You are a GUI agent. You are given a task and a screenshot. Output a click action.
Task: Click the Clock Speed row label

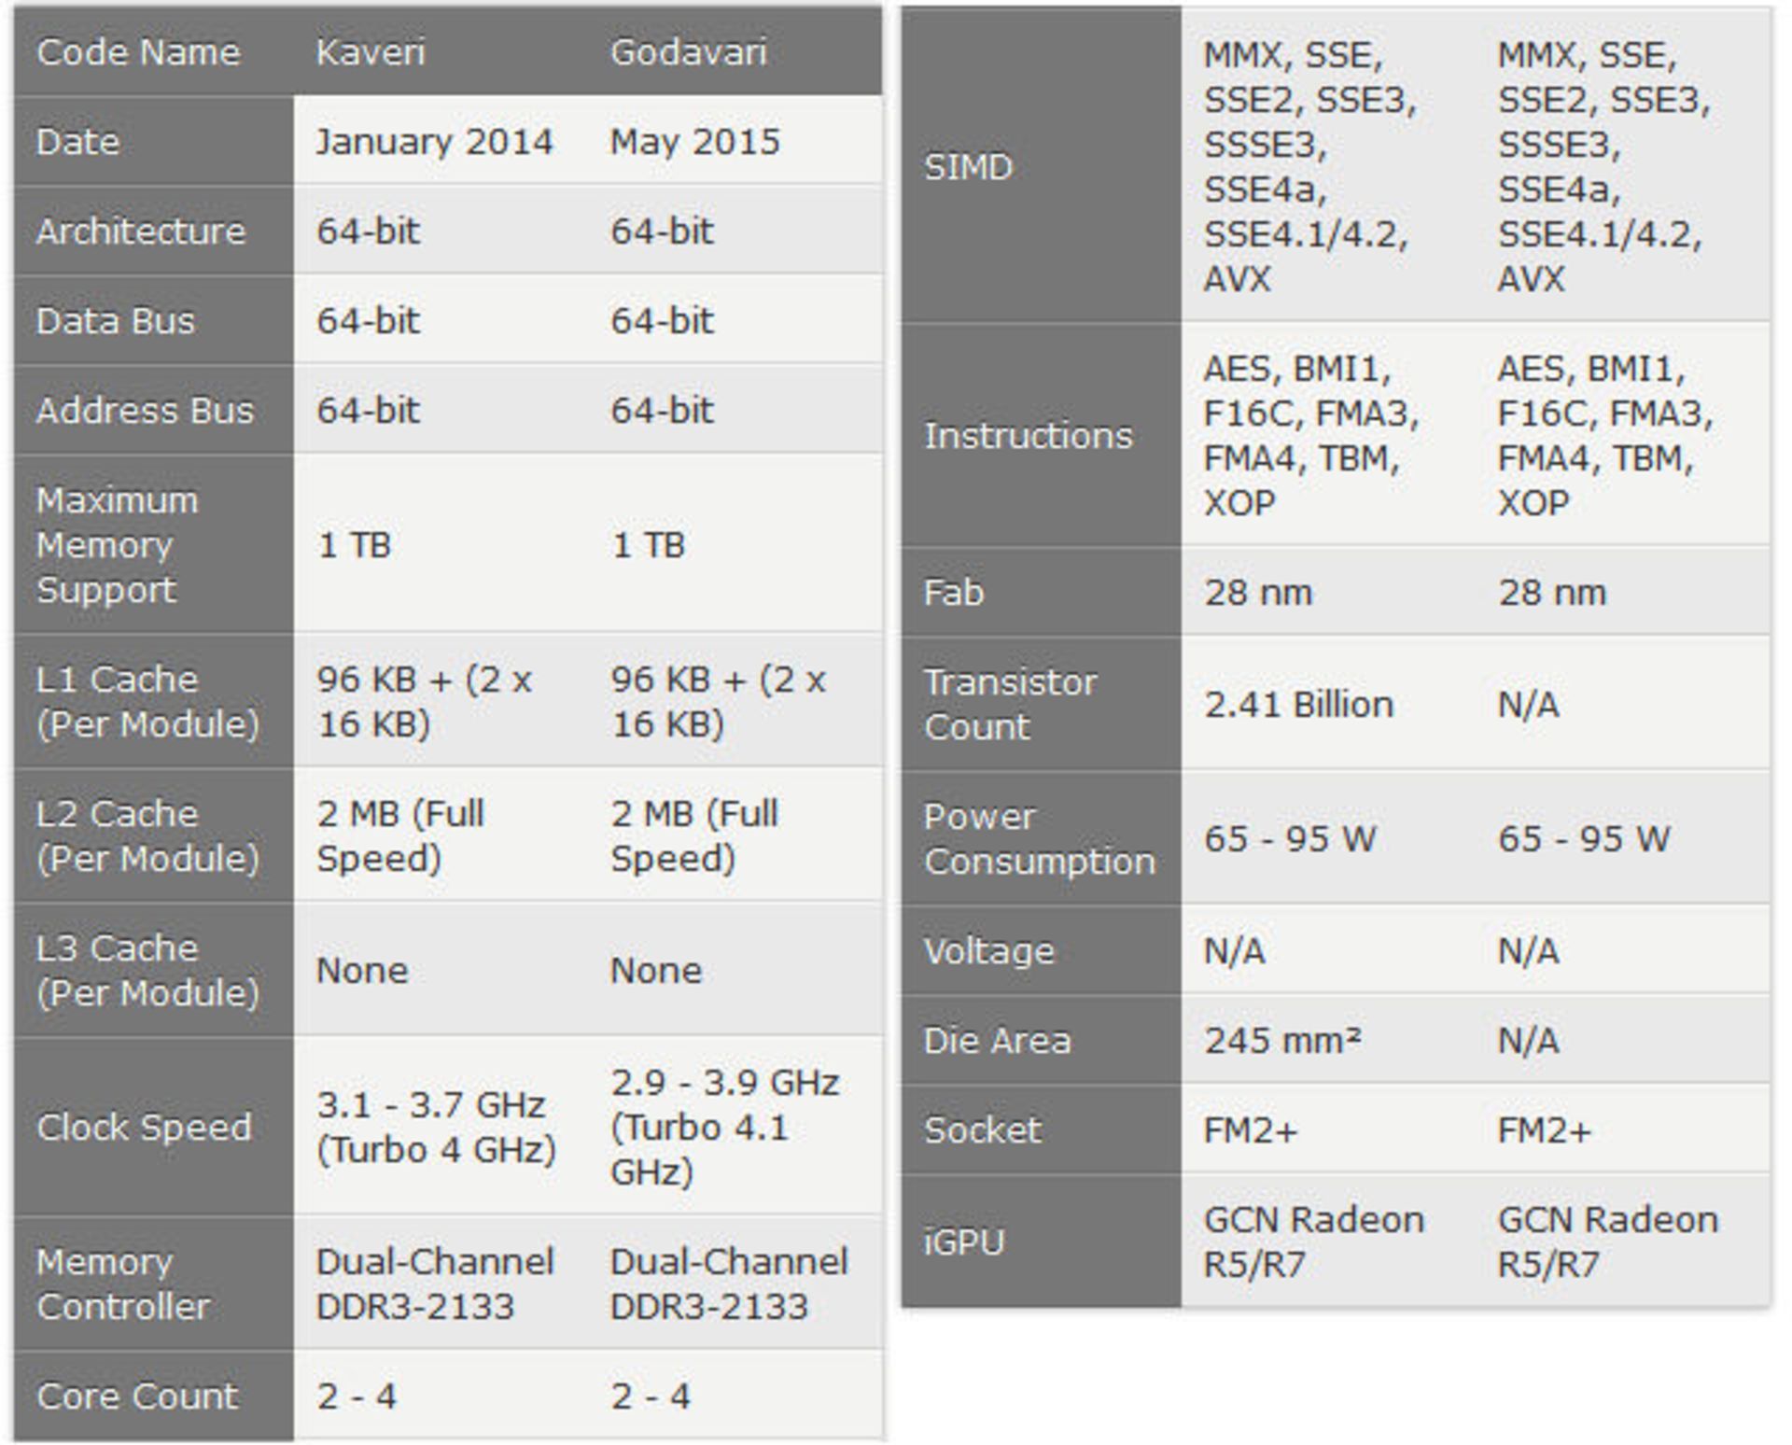coord(154,1127)
